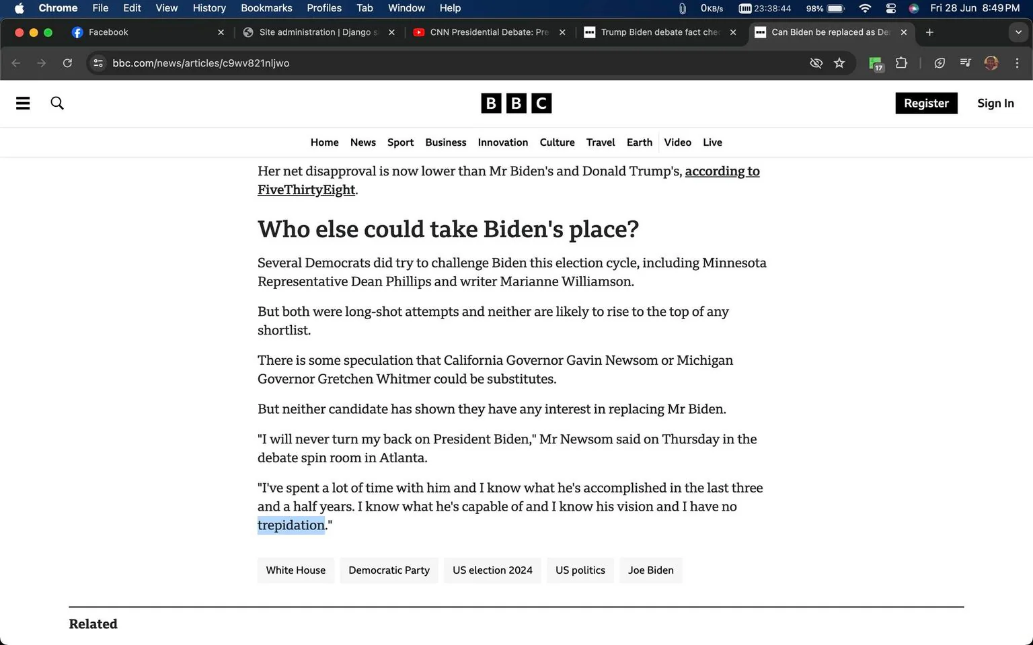Open the green extension with badge 17
Viewport: 1033px width, 645px height.
coord(876,63)
